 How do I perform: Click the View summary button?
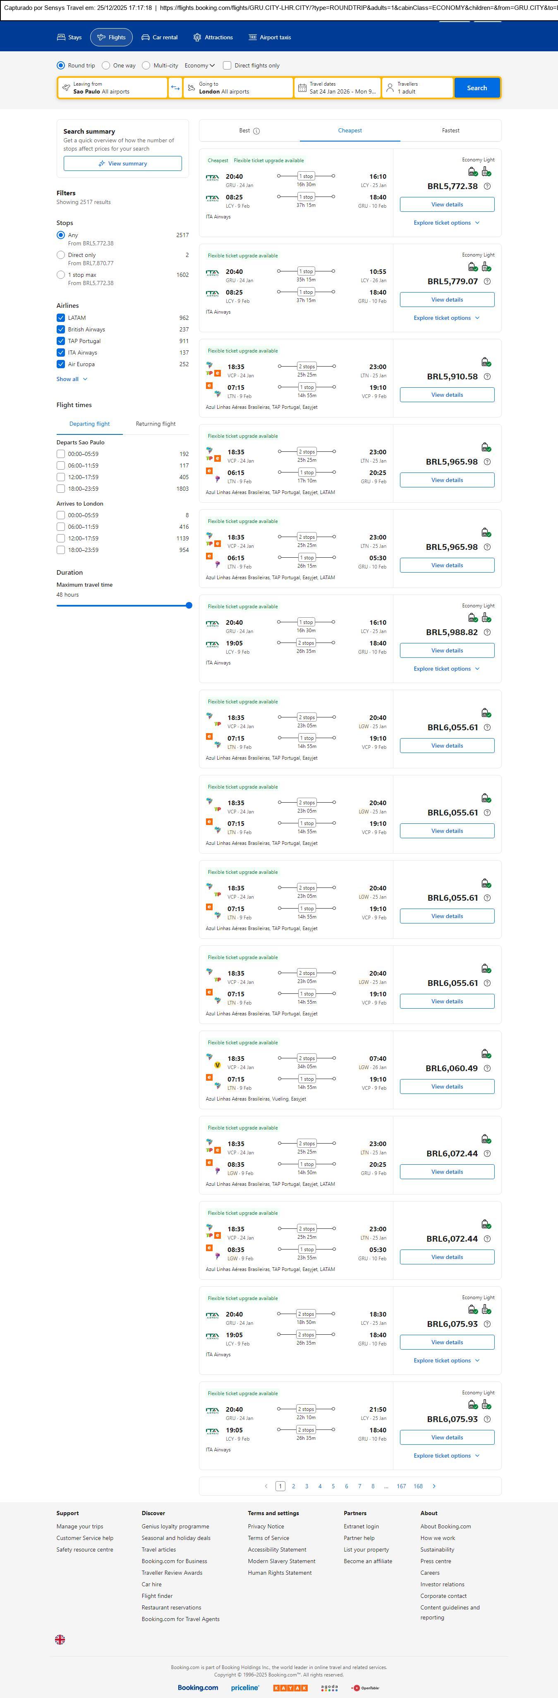(x=122, y=163)
